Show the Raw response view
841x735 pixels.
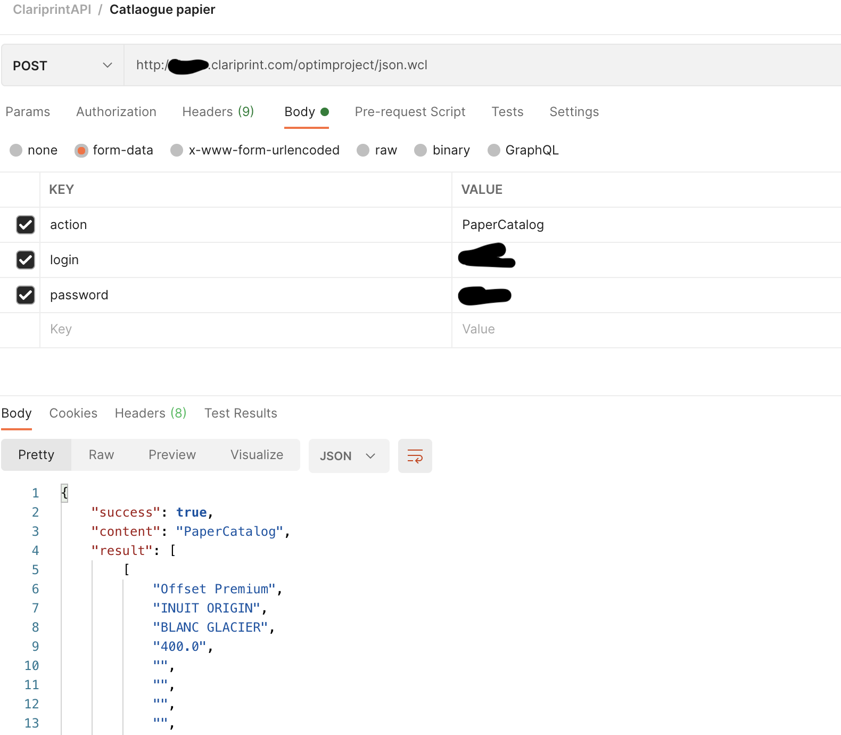[x=101, y=455]
